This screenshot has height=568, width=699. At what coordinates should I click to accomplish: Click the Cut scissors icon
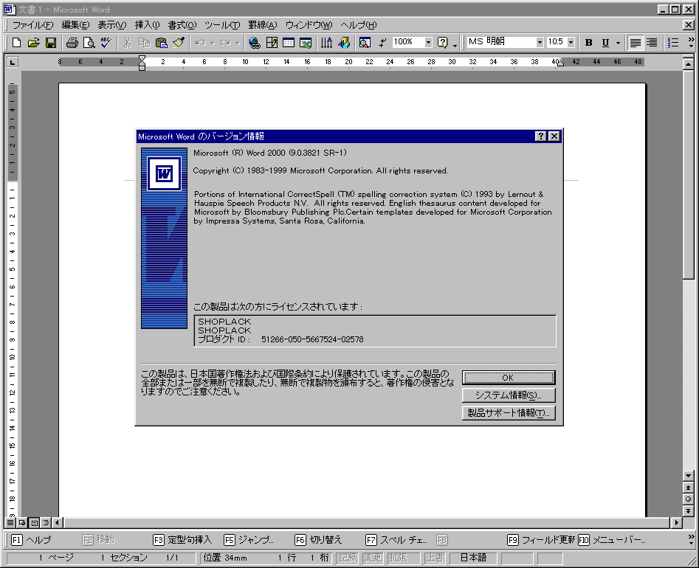tap(127, 42)
